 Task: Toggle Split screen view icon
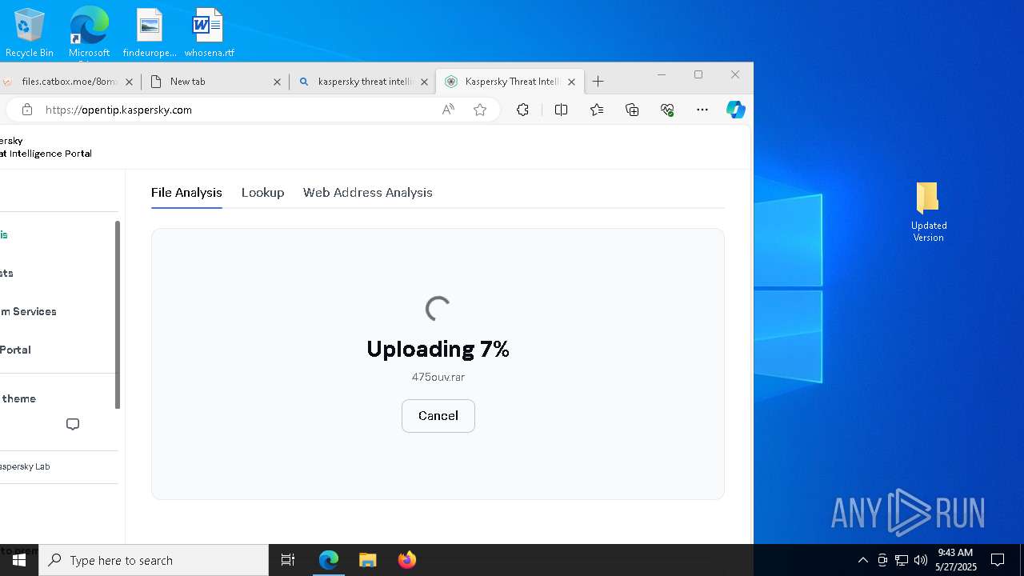click(561, 110)
